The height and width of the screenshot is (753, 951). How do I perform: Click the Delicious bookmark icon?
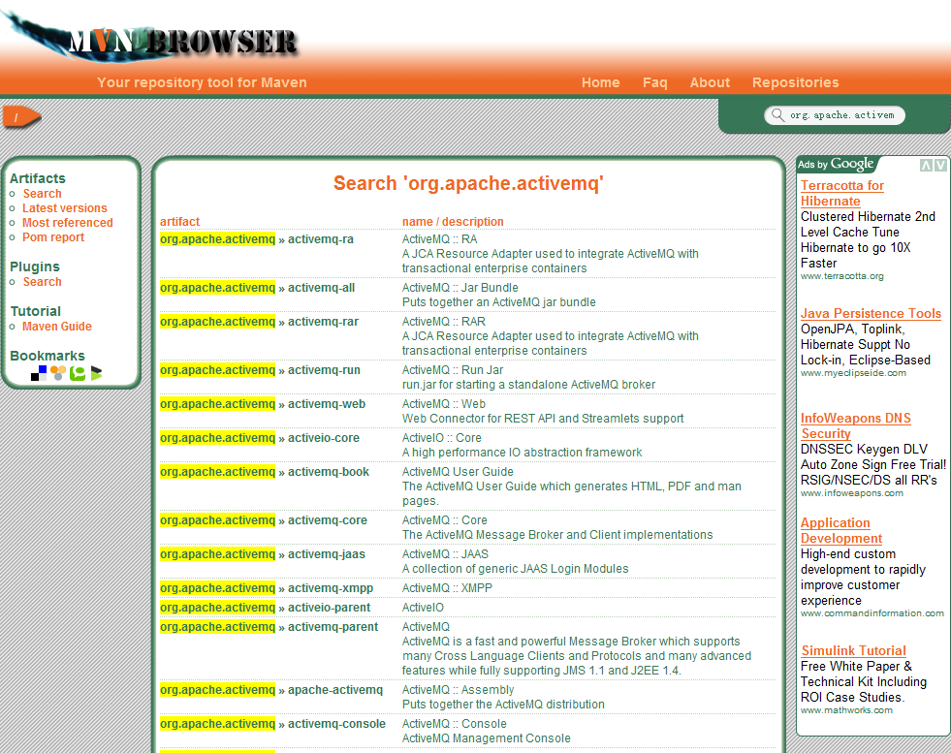39,373
